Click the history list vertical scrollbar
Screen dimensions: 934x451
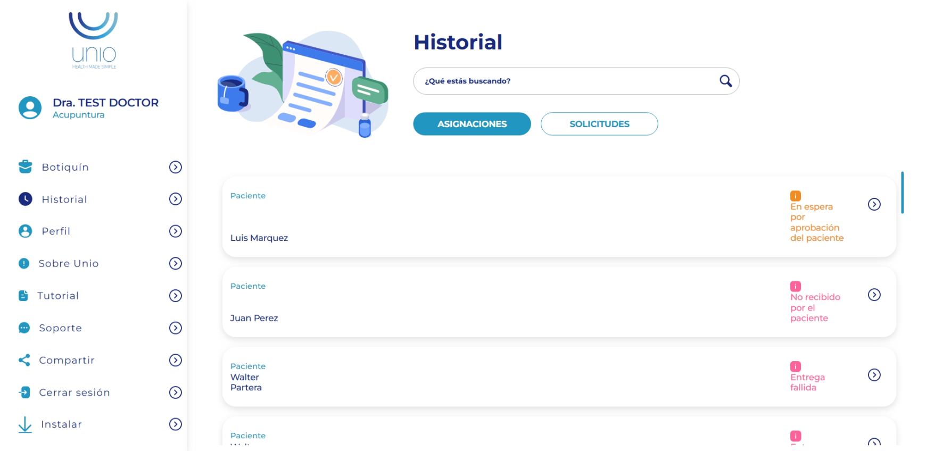pos(902,193)
